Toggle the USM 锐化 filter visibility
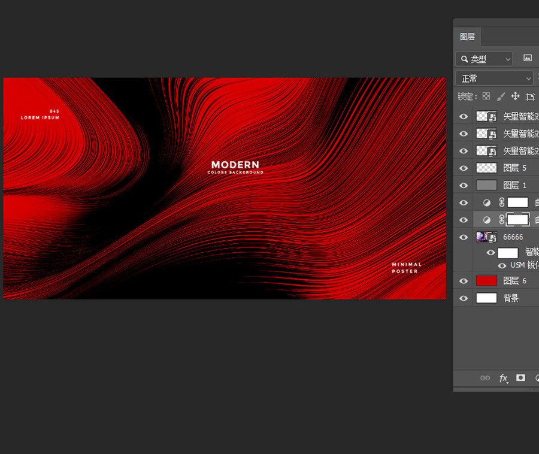Image resolution: width=539 pixels, height=454 pixels. pos(502,266)
